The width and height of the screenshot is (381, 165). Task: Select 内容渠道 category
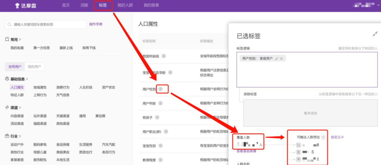pyautogui.click(x=17, y=116)
